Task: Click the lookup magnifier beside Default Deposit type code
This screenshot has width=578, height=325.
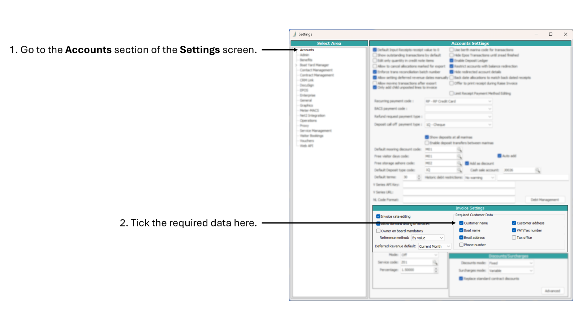Action: tap(459, 170)
